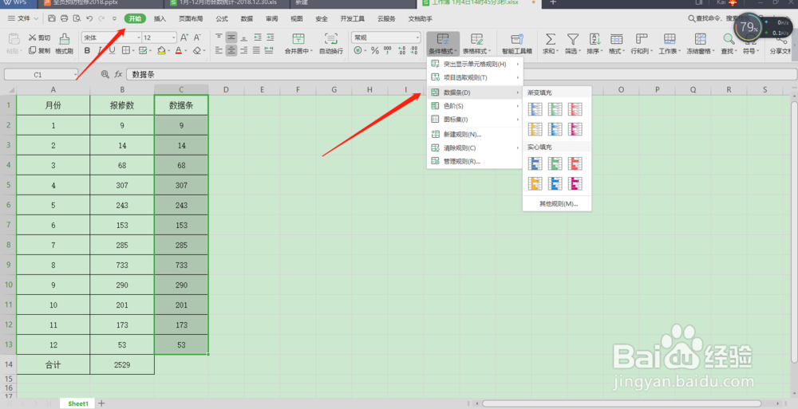Click Freeze Panes (冻结窗格) icon
798x409 pixels.
701,40
